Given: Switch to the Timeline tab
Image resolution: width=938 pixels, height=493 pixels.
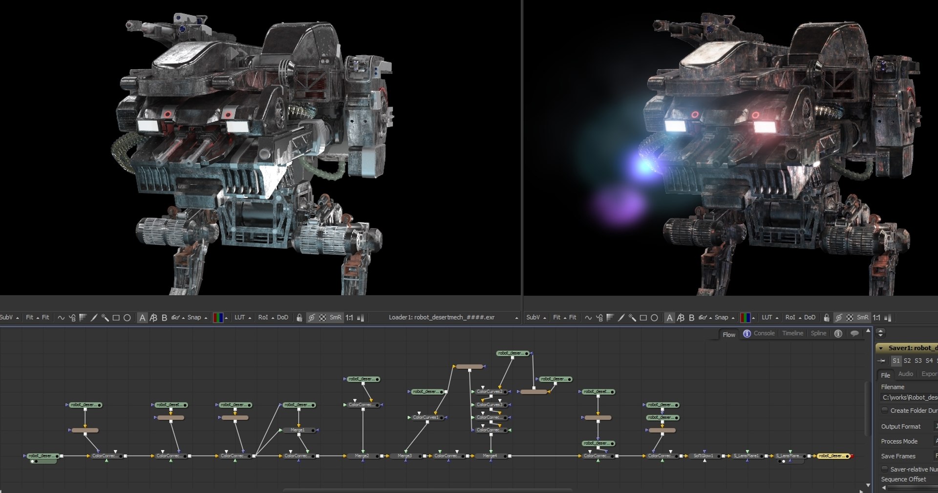Looking at the screenshot, I should [792, 333].
